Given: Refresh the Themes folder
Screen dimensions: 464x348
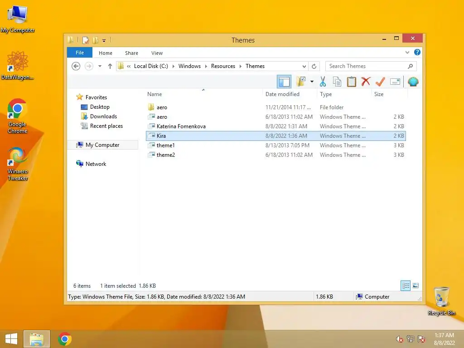Looking at the screenshot, I should click(314, 66).
